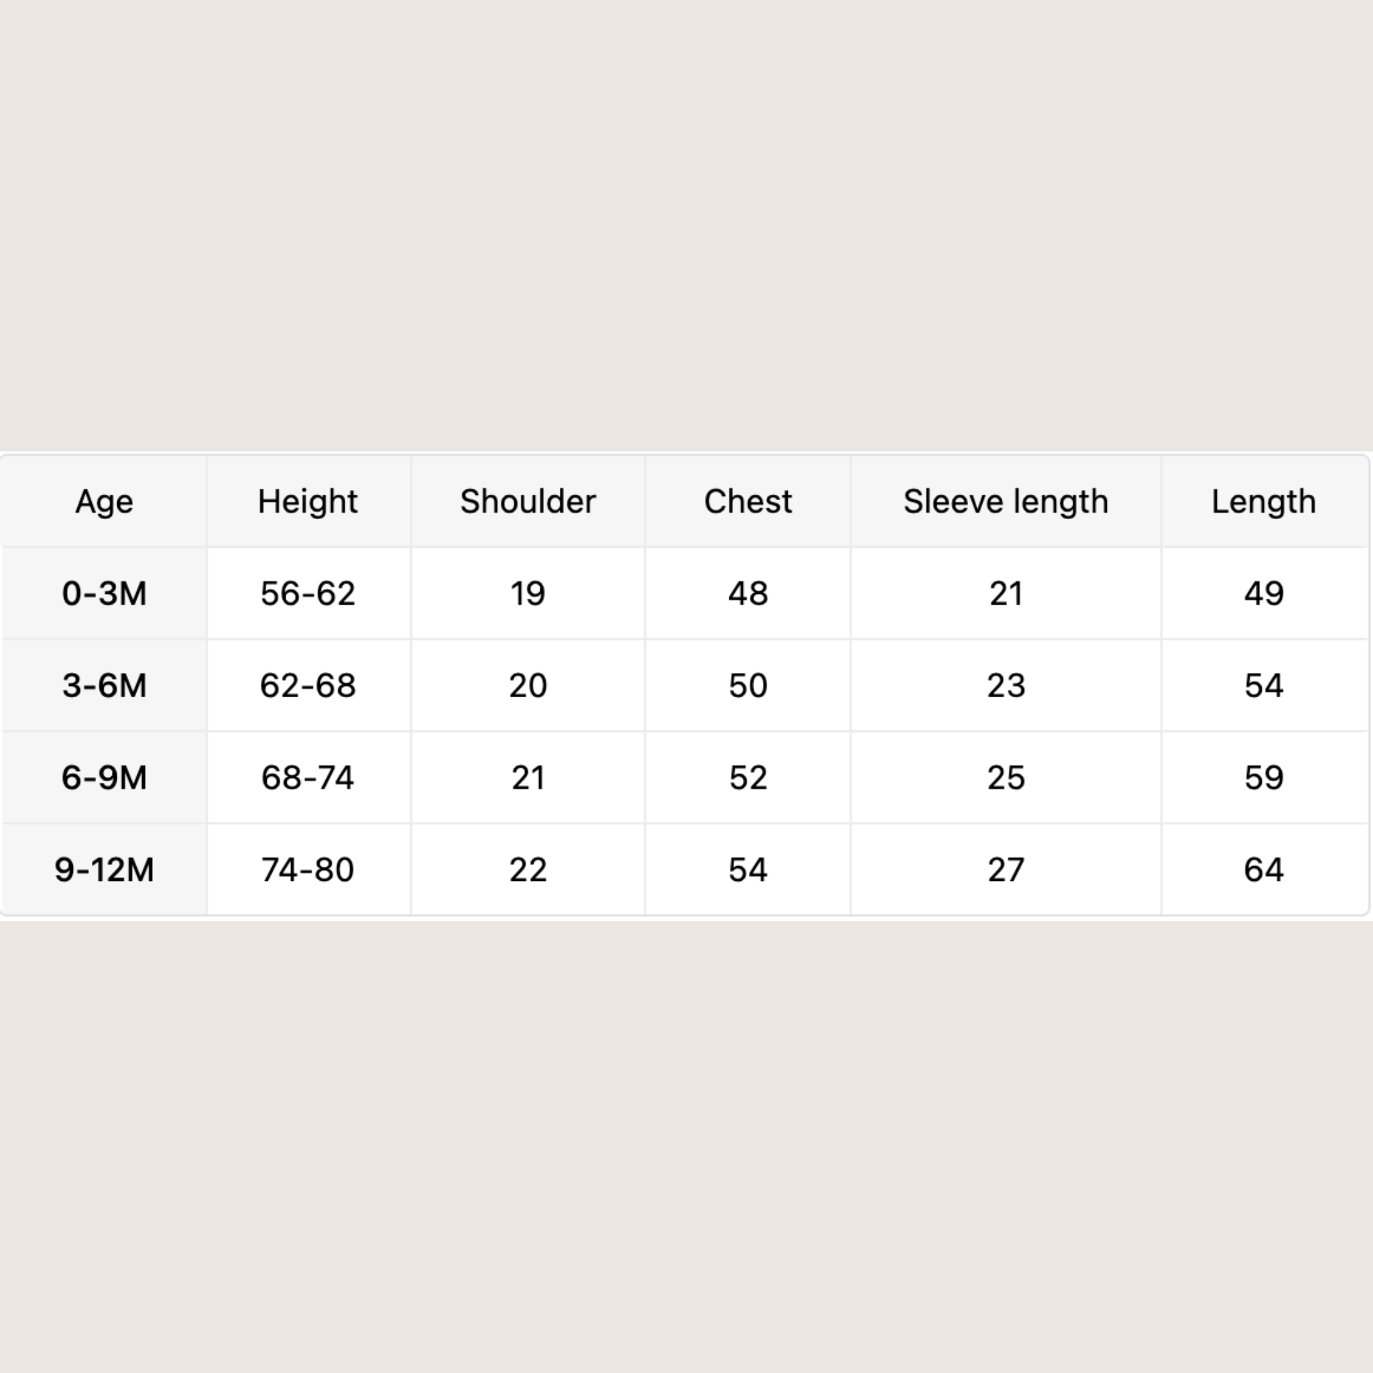
Task: Click the Age column header
Action: point(105,501)
